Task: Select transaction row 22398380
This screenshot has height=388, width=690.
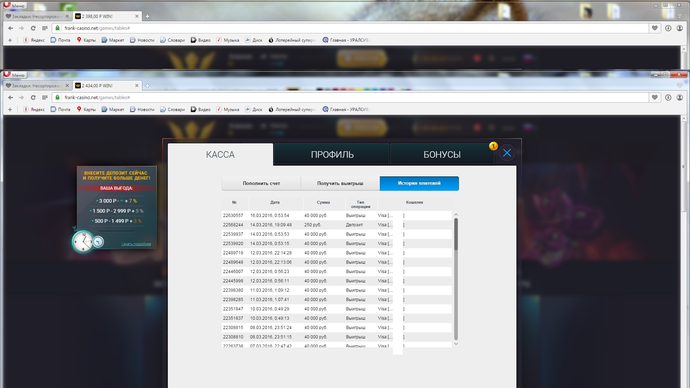Action: coord(337,290)
